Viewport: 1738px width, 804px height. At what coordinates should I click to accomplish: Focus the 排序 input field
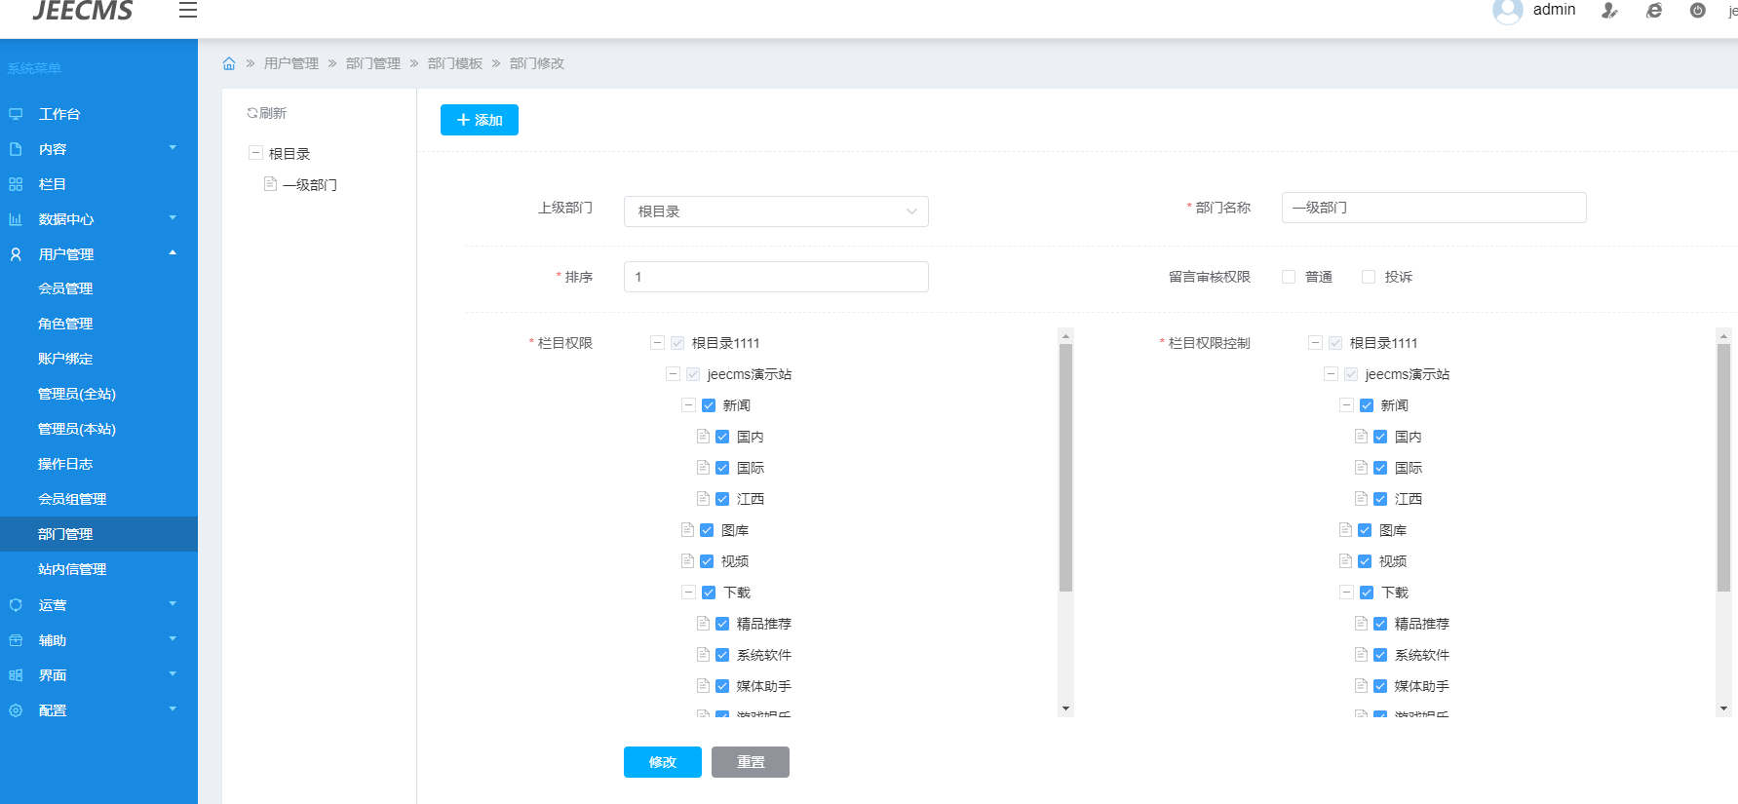click(776, 277)
